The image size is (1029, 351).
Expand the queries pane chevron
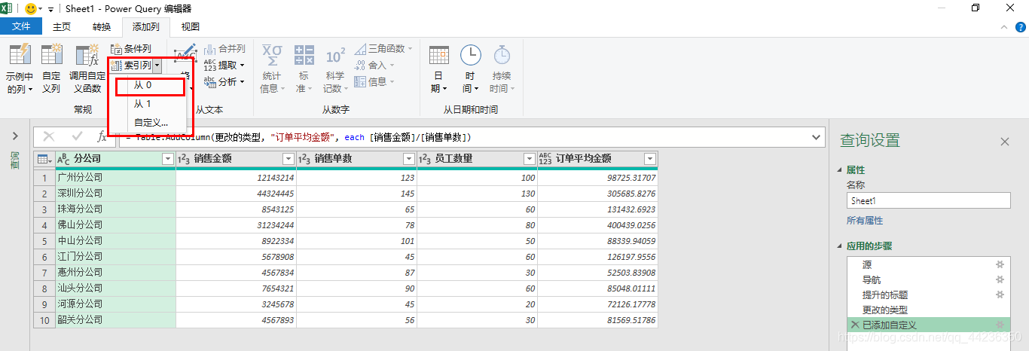14,136
